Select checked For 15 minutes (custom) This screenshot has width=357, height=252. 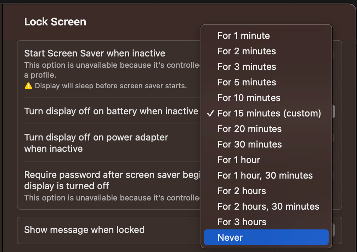coord(266,113)
